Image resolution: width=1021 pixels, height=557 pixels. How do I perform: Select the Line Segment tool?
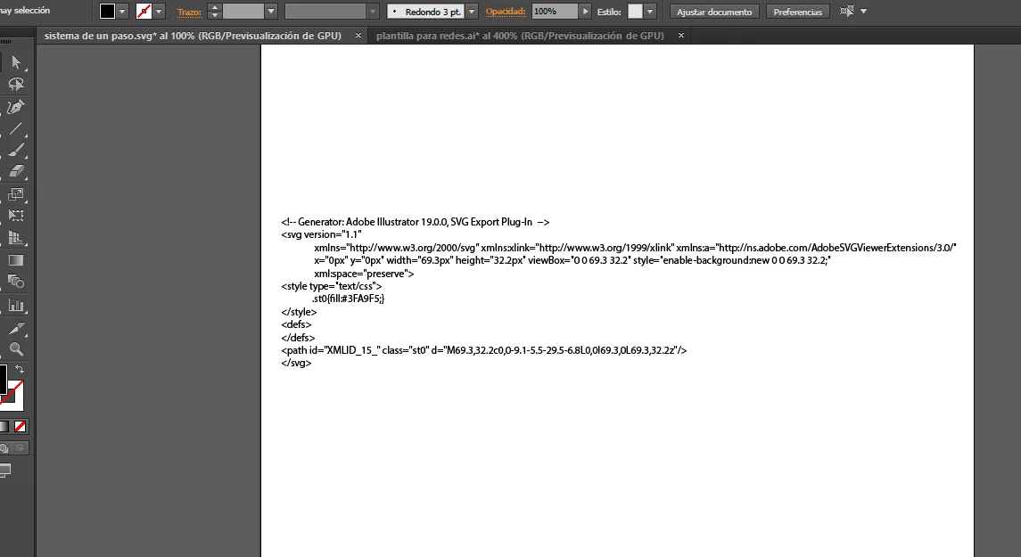tap(16, 128)
